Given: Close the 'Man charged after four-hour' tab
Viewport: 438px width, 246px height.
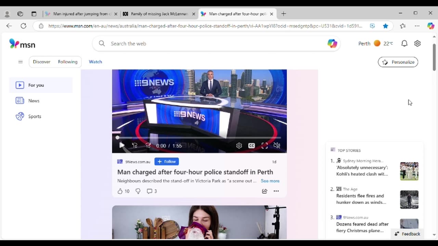Looking at the screenshot, I should tap(272, 14).
